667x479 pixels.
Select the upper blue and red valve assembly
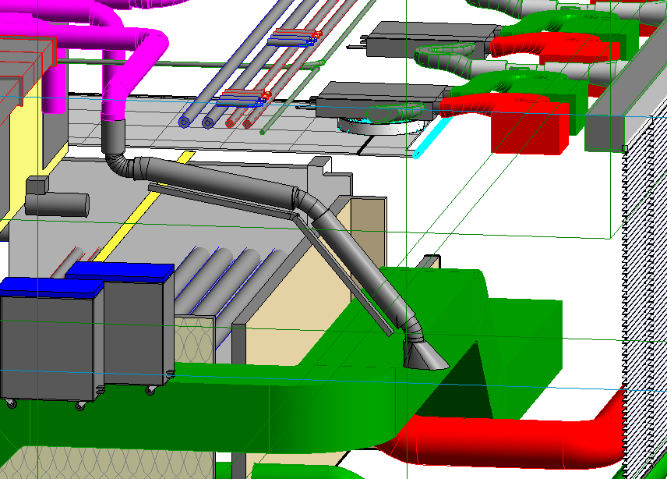point(294,37)
